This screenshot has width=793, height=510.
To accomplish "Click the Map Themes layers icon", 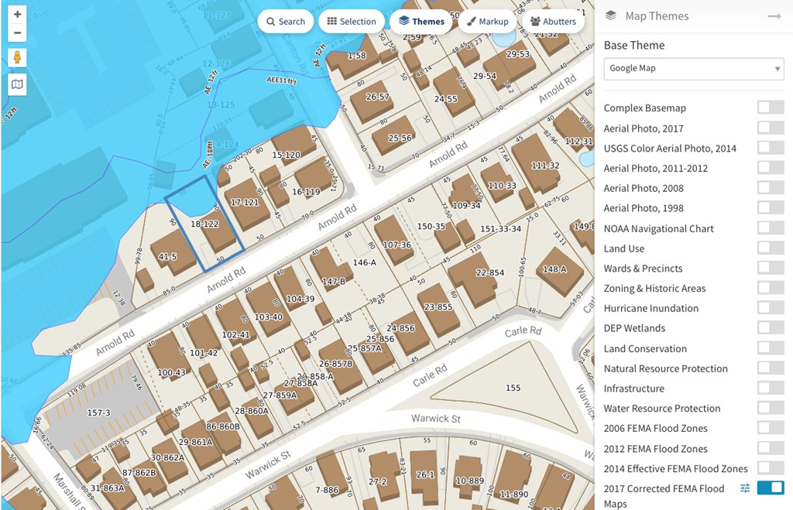I will coord(611,15).
